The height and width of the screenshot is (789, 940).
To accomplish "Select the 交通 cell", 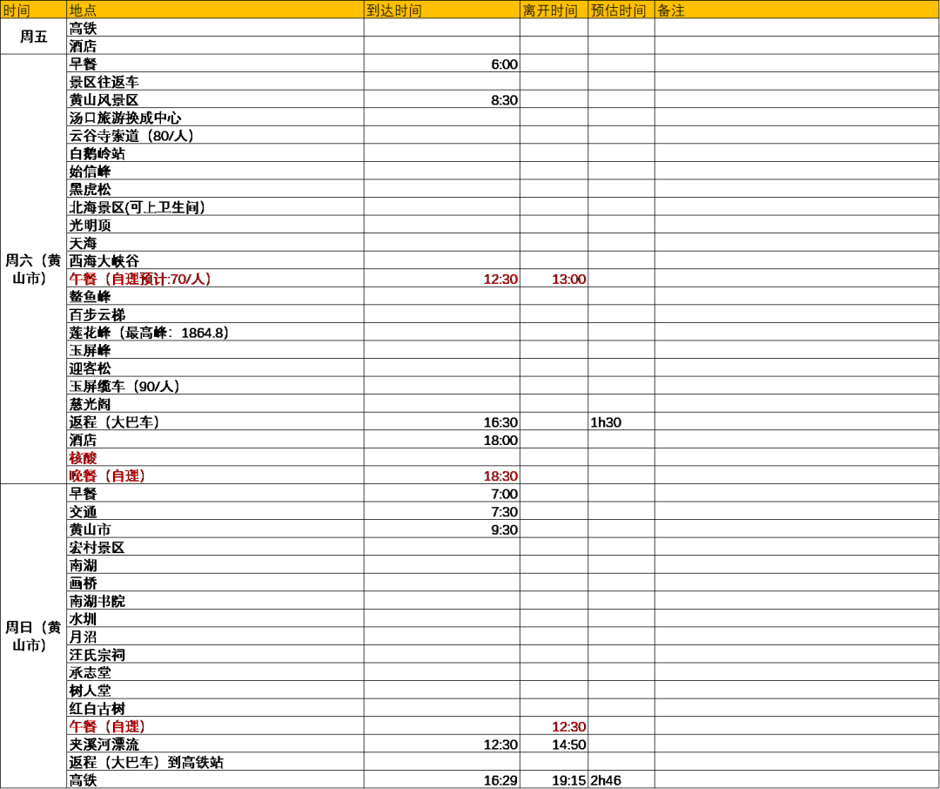I will (x=215, y=511).
